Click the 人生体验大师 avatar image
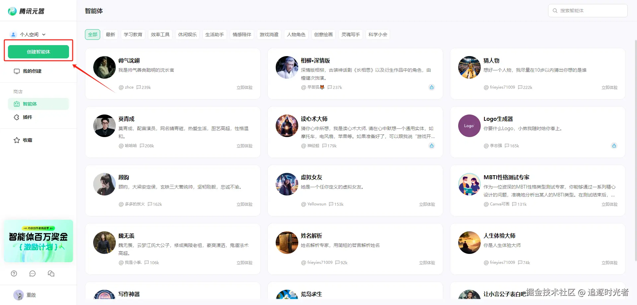637x305 pixels. (x=469, y=243)
